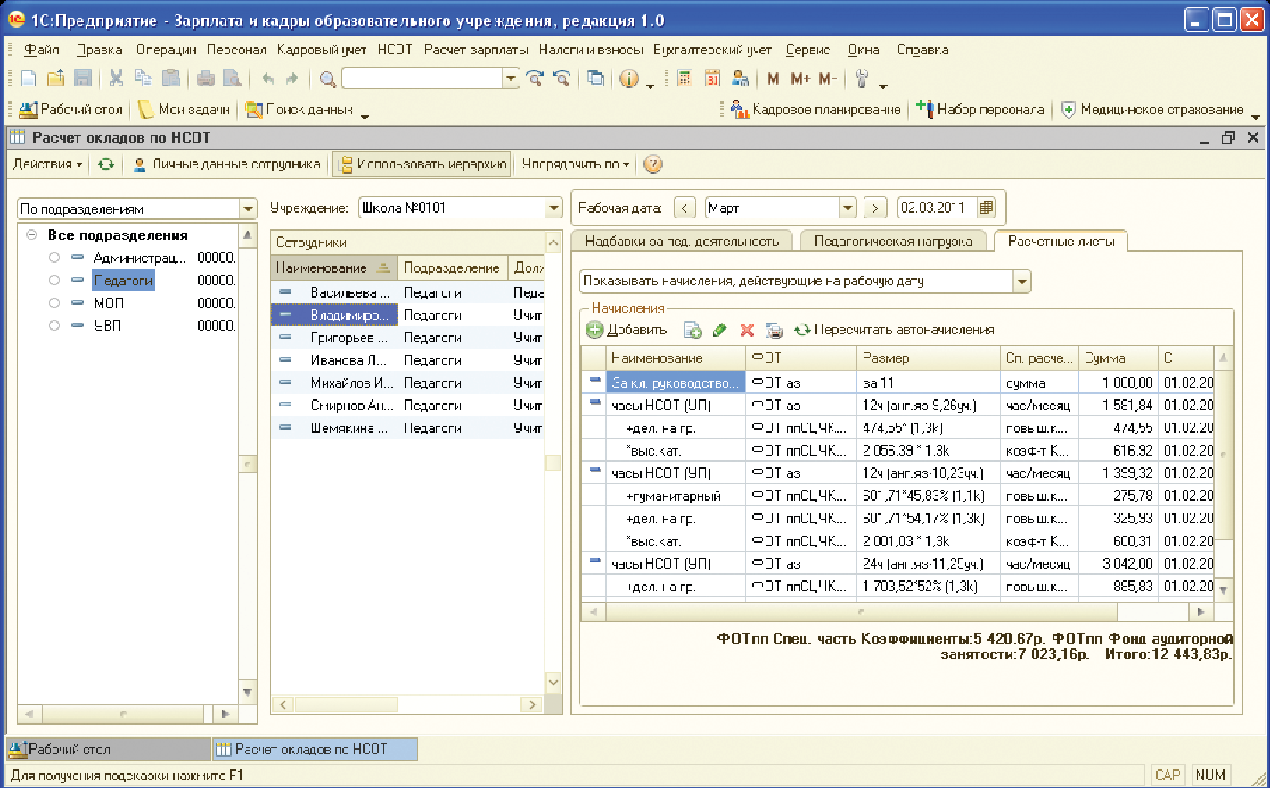Click Пересчитать автоначисления button
Image resolution: width=1270 pixels, height=788 pixels.
click(x=894, y=331)
